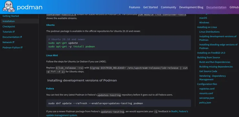The image size is (239, 117).
Task: Jump to Configuration files in contents
Action: click(x=207, y=84)
